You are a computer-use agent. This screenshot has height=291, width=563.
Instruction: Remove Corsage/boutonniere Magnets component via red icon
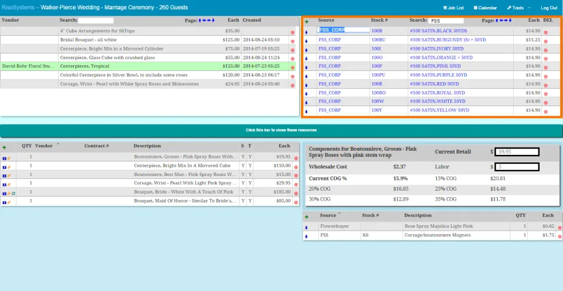click(x=559, y=236)
